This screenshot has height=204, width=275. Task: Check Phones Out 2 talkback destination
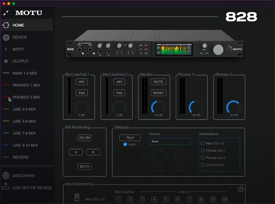click(x=203, y=157)
